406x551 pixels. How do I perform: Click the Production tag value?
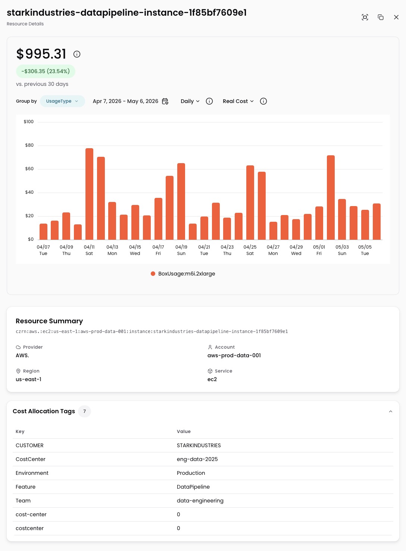(191, 473)
